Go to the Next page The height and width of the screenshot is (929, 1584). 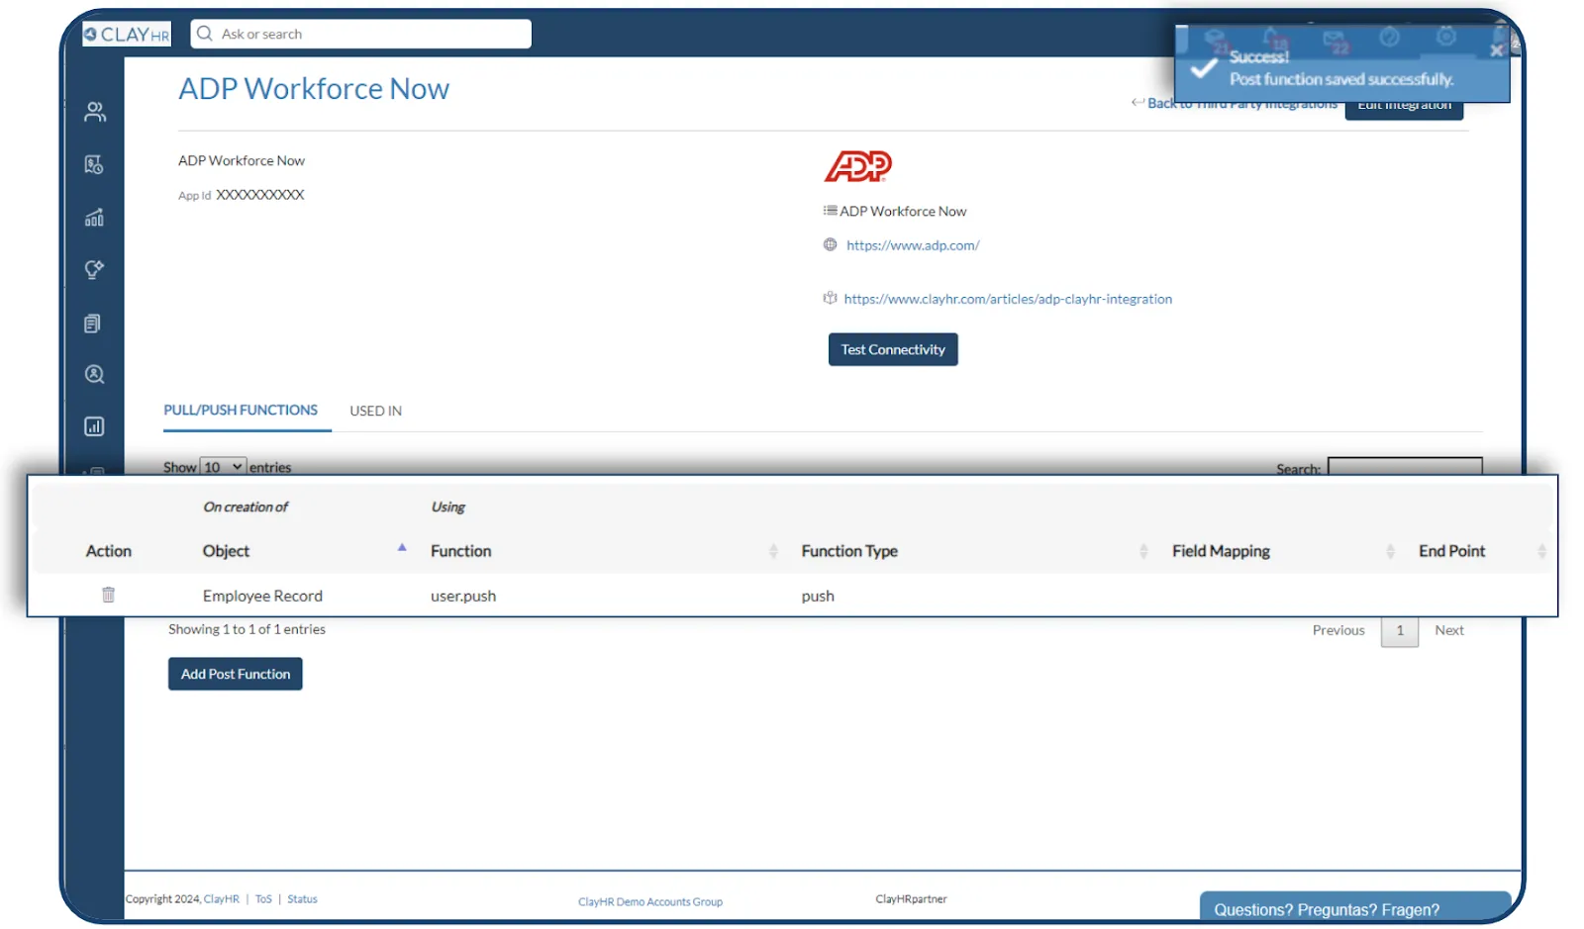pyautogui.click(x=1449, y=630)
